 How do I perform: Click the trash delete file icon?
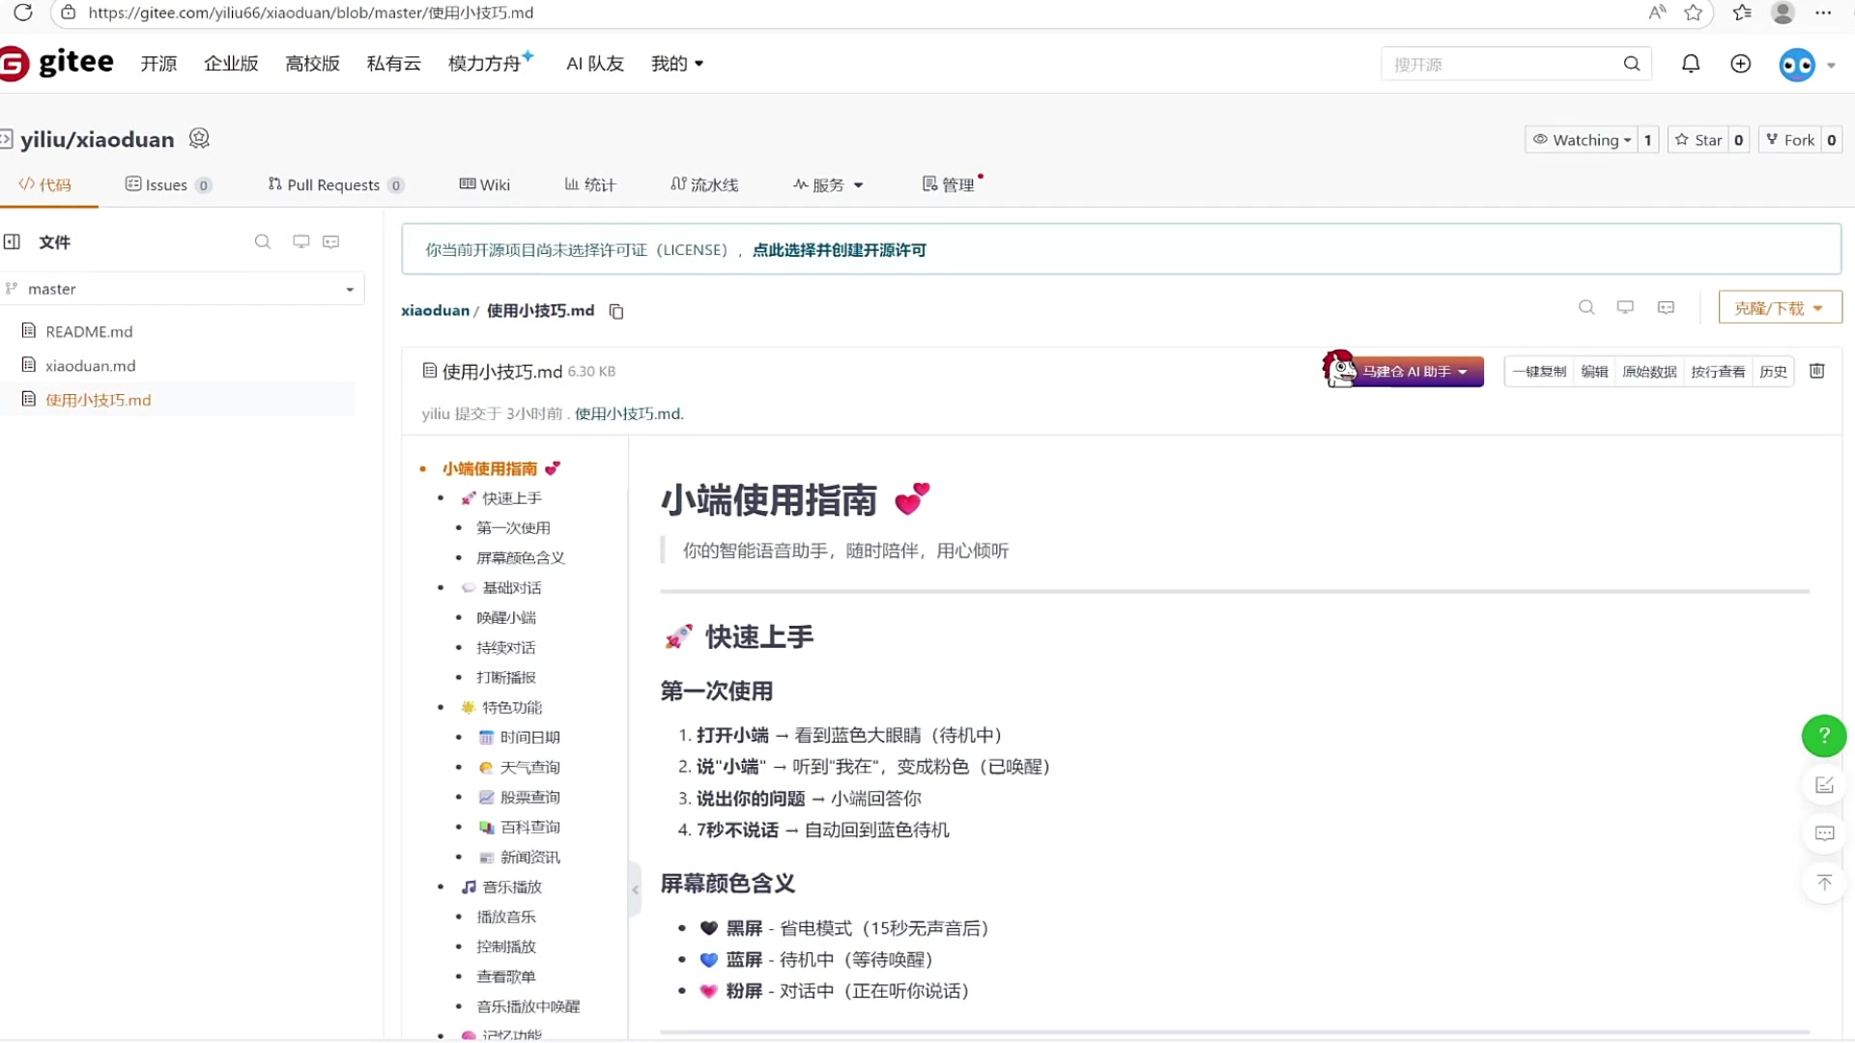(x=1816, y=371)
